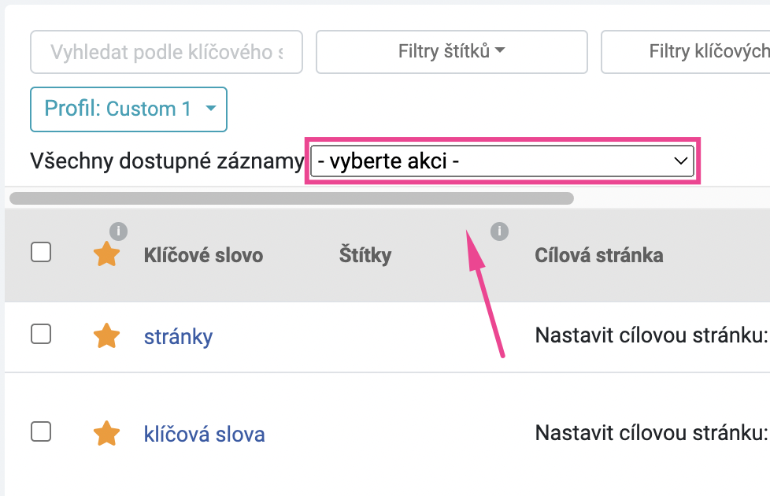Focus the keyword search input field
The width and height of the screenshot is (770, 496).
[166, 52]
